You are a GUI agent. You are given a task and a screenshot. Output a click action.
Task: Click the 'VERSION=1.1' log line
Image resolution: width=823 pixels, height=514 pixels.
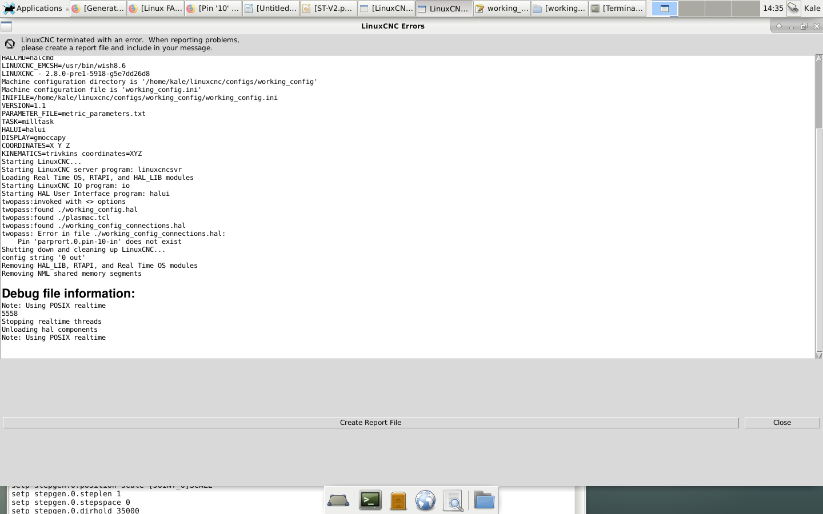(x=23, y=106)
